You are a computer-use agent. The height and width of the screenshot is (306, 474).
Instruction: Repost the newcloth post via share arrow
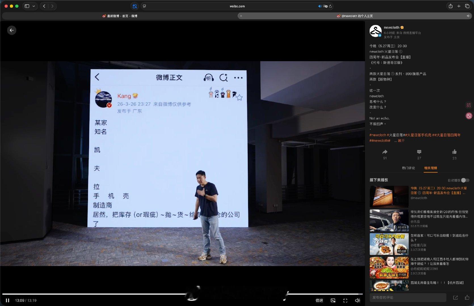click(385, 152)
